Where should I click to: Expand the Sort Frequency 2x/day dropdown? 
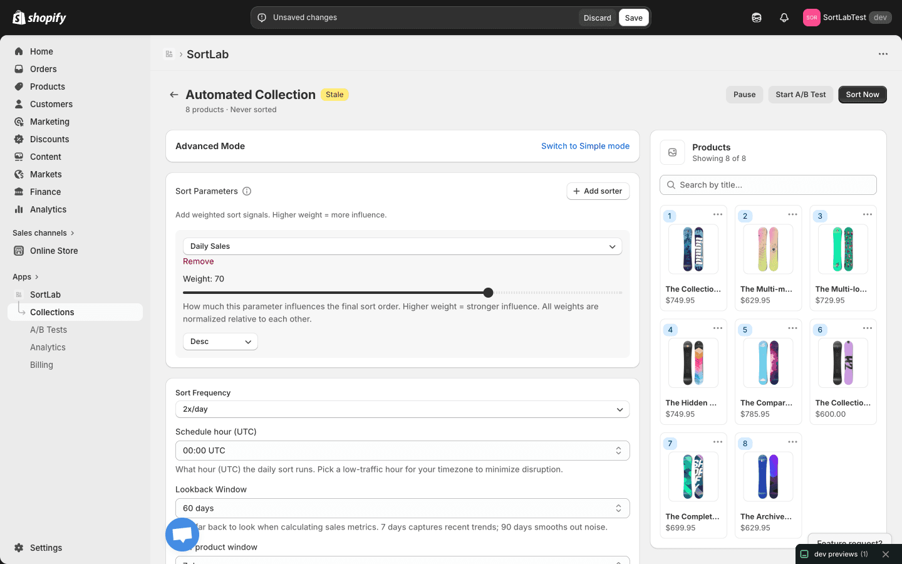[x=402, y=409]
